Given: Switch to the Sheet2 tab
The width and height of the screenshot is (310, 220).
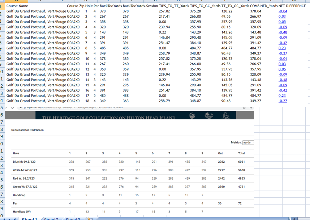Looking at the screenshot, I should [51, 219].
